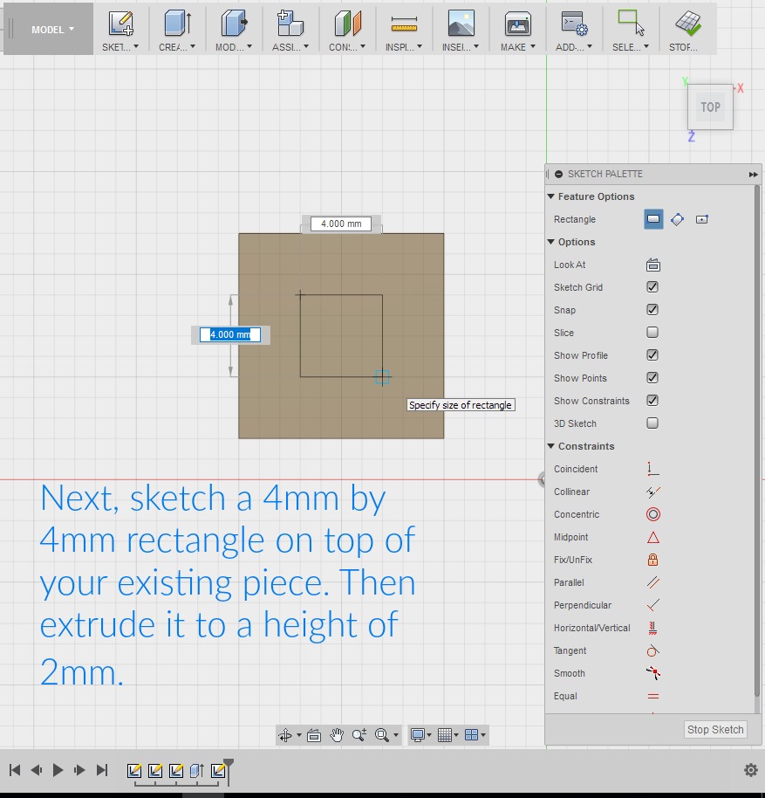Select the Concentric constraint icon

click(652, 514)
